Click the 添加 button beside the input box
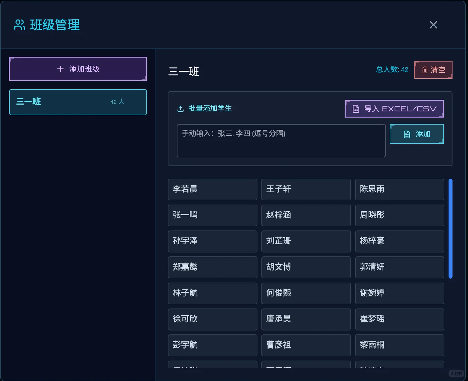The image size is (468, 381). pyautogui.click(x=417, y=134)
